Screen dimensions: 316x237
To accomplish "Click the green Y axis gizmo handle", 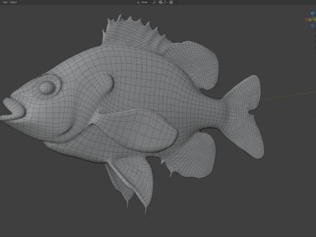I will tap(310, 20).
